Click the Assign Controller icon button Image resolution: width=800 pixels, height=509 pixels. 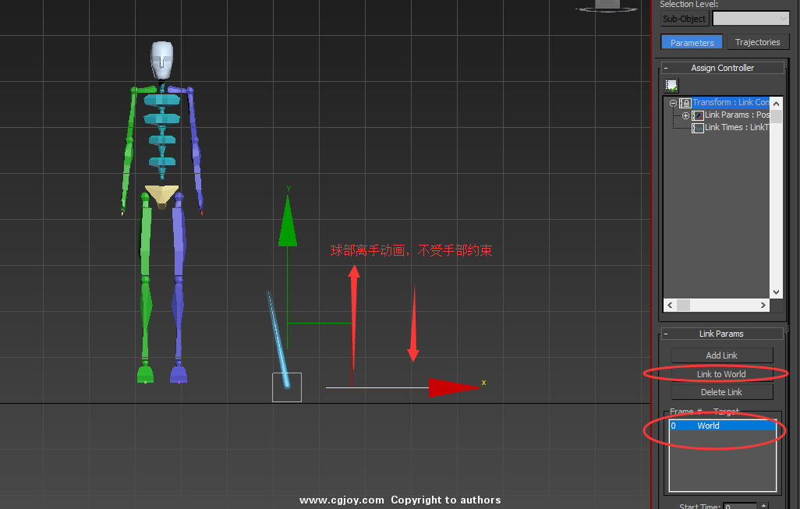[671, 85]
